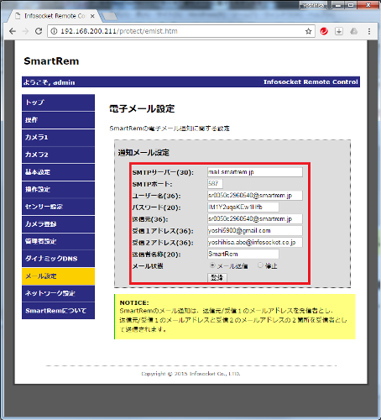Click the SmartRem heading text
Viewport: 381px width, 420px height.
click(x=51, y=61)
